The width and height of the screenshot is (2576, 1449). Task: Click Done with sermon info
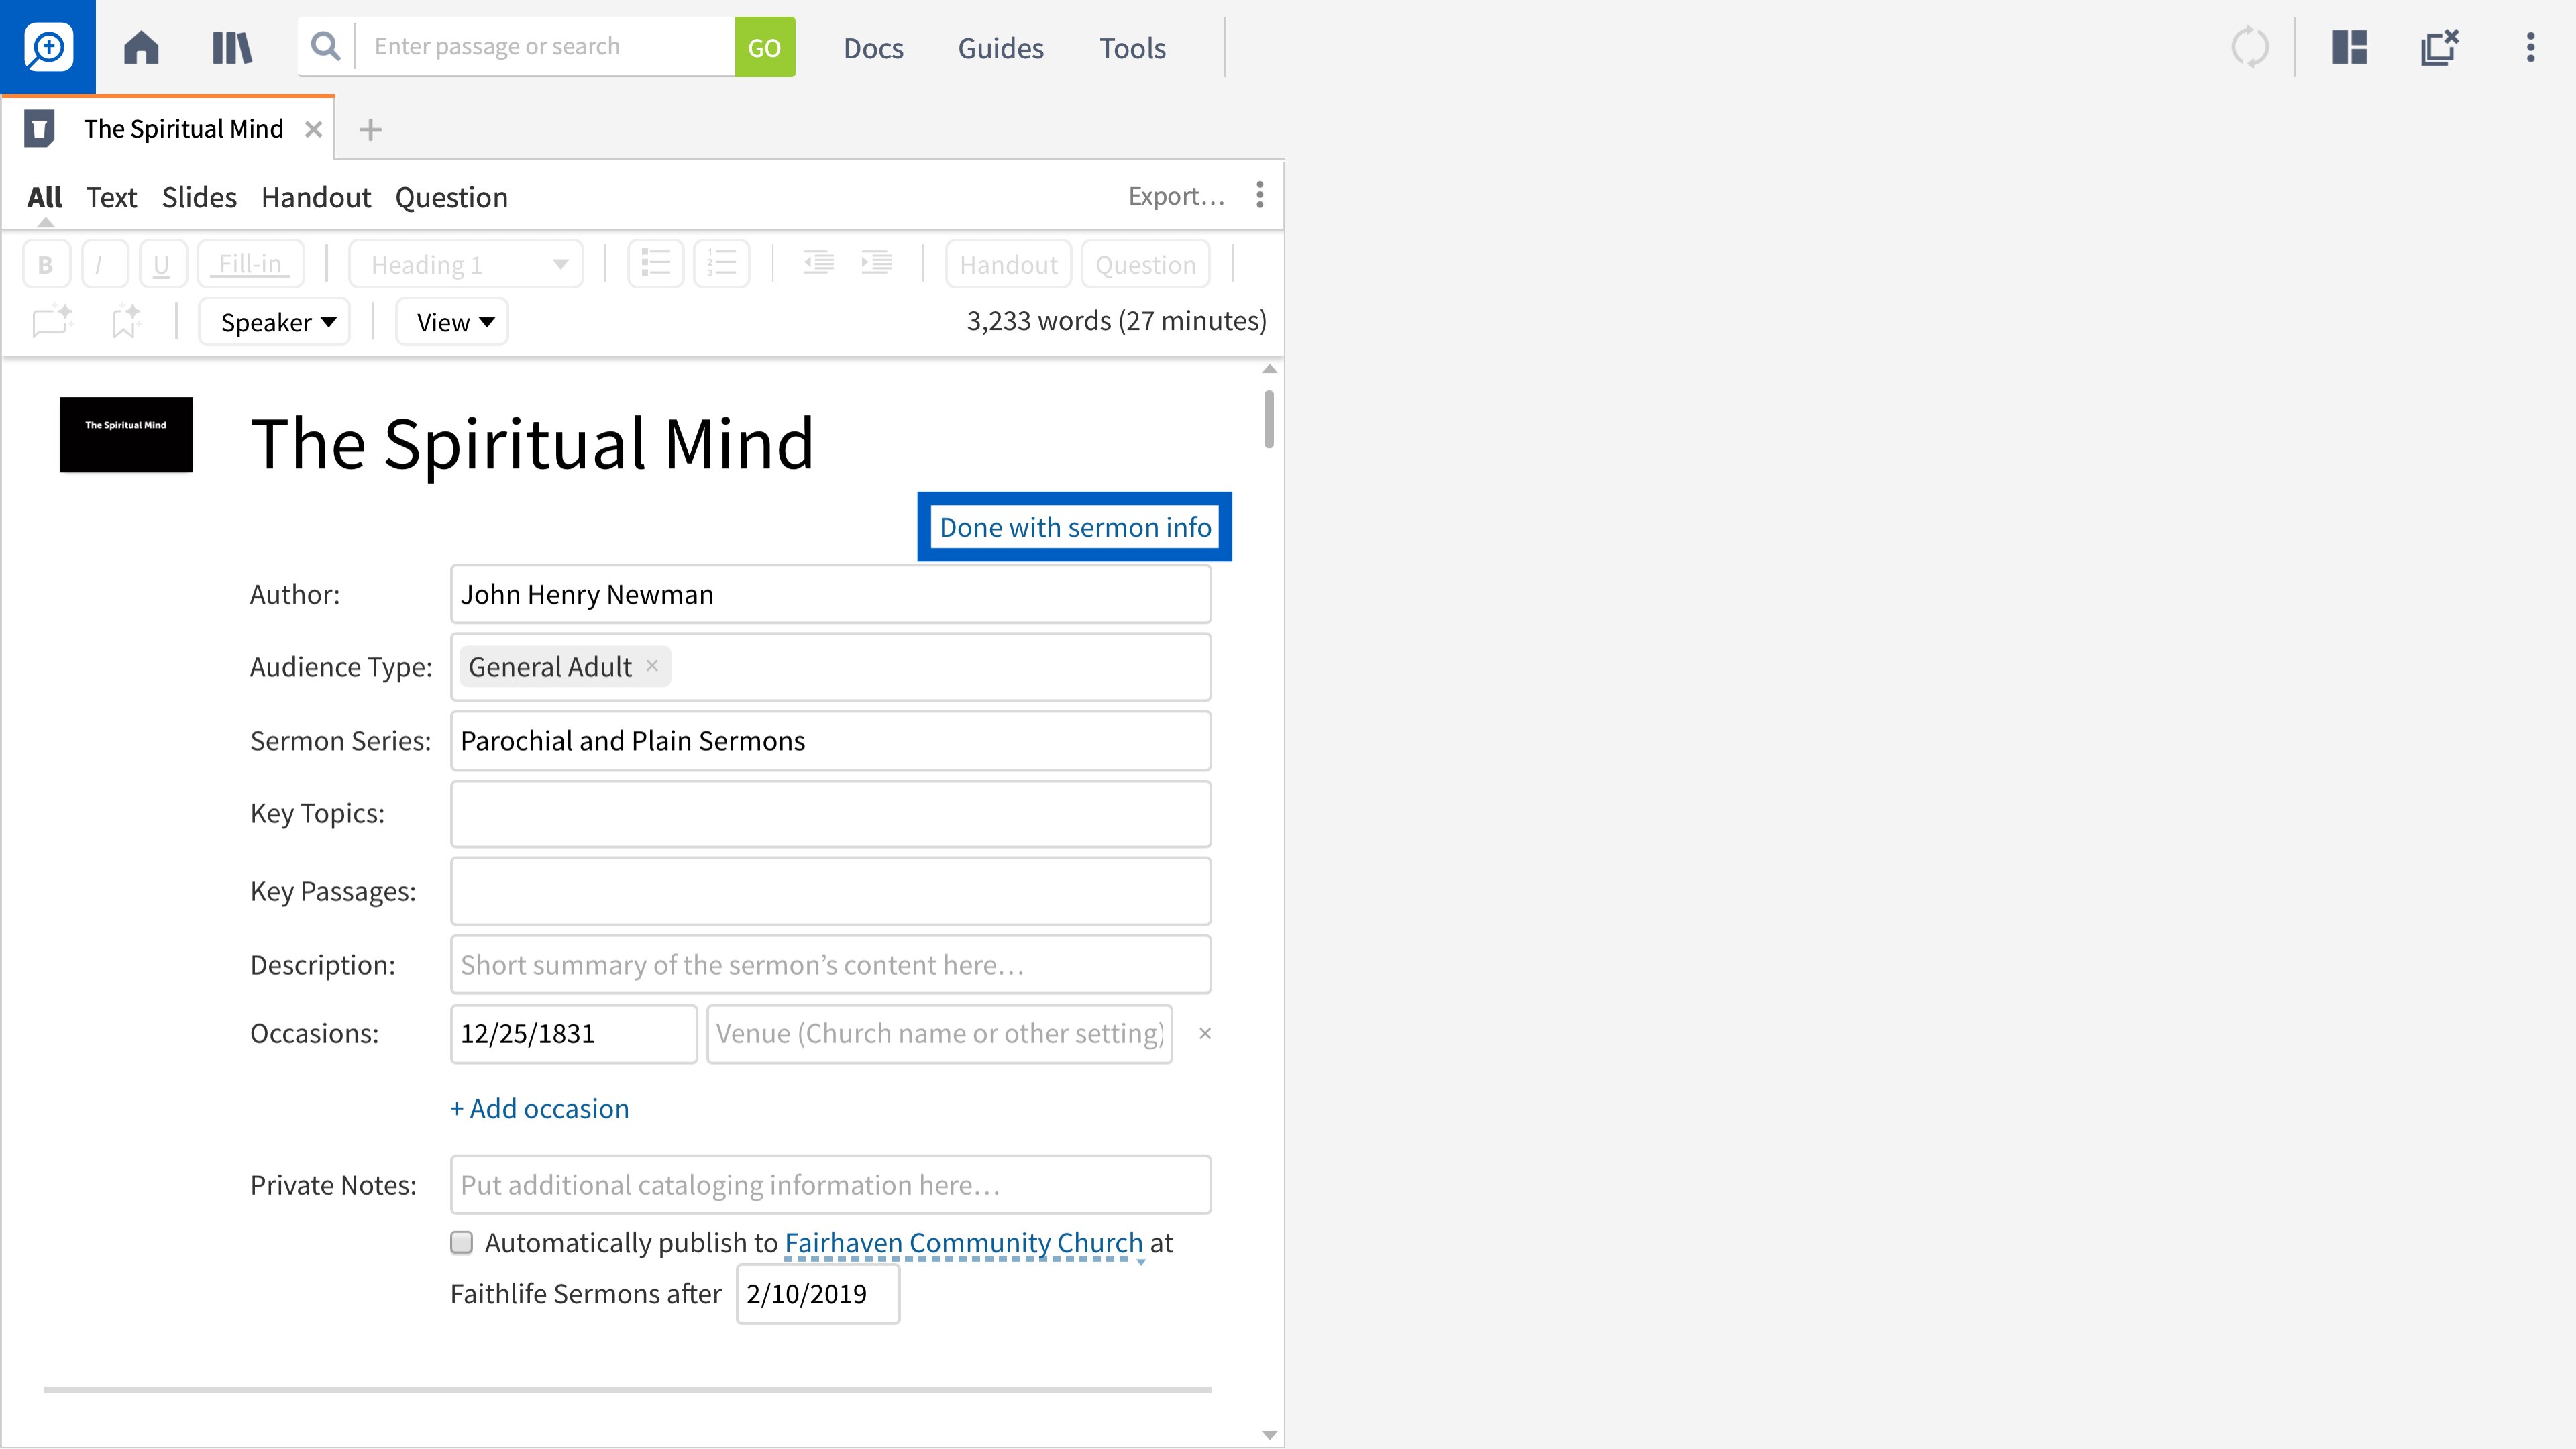(1075, 527)
